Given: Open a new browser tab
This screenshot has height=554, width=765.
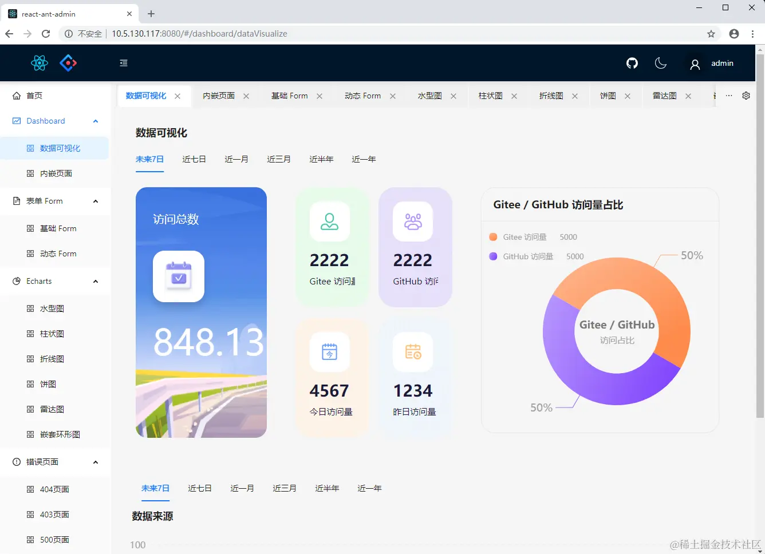Looking at the screenshot, I should [151, 14].
